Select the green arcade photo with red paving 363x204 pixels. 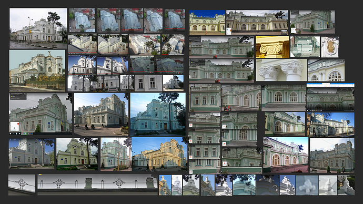coord(286,155)
